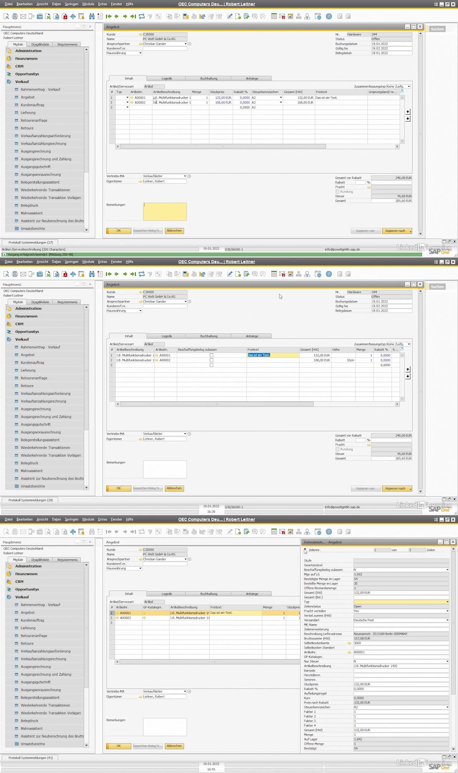Open Protokoll Systemmeldungen (39) tab
Viewport: 458px width, 773px height.
pyautogui.click(x=30, y=500)
